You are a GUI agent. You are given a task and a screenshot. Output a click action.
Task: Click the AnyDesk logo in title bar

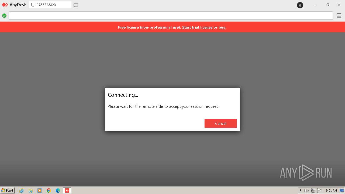tap(5, 5)
